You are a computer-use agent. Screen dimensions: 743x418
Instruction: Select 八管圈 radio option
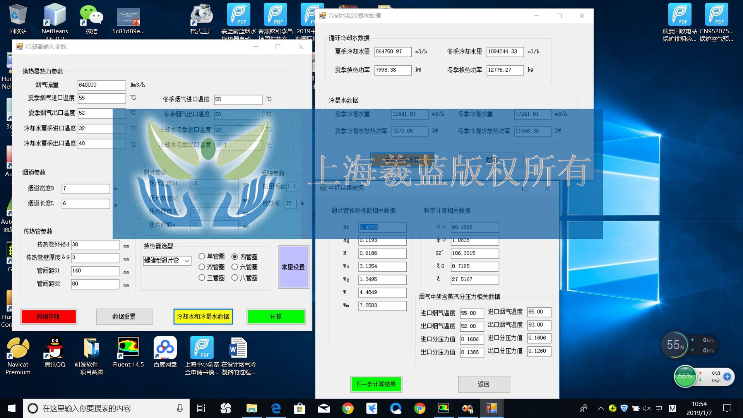245,278
